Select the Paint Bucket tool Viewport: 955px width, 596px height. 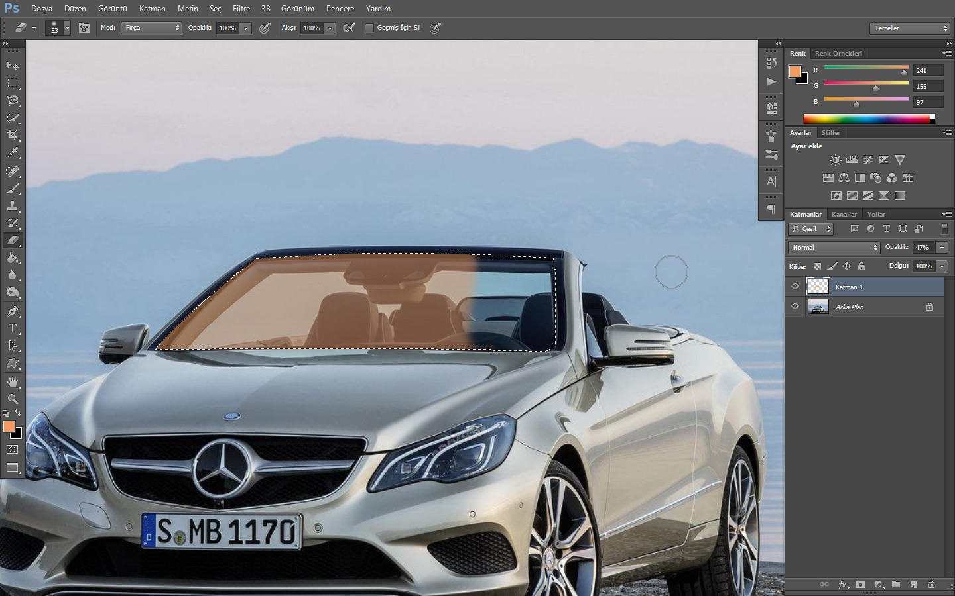coord(13,258)
